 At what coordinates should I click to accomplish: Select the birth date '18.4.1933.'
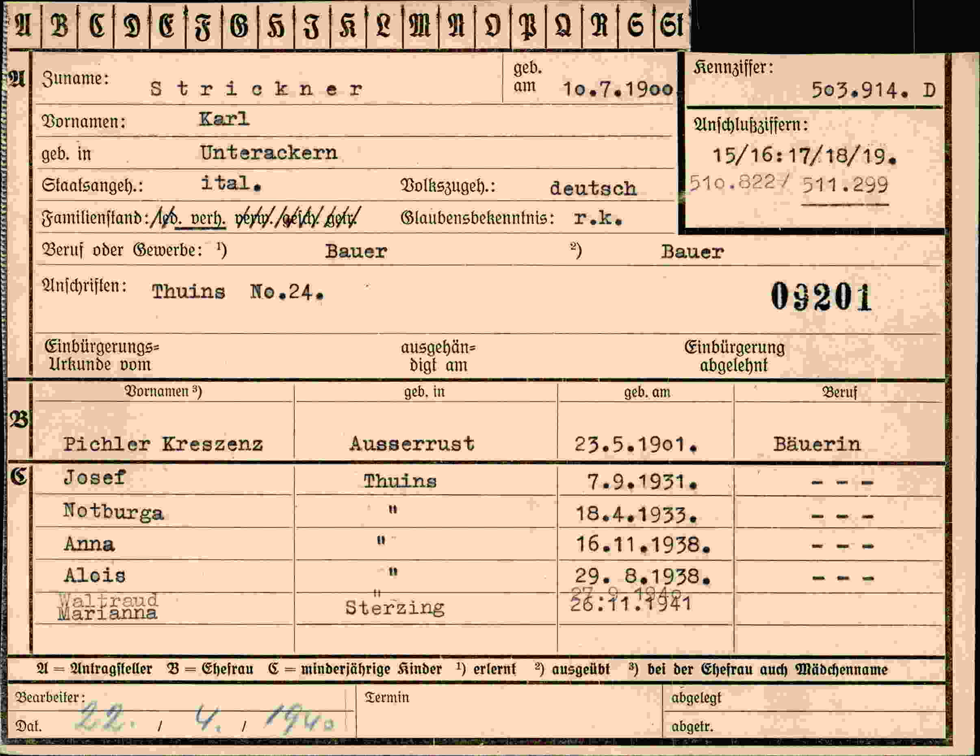click(636, 514)
